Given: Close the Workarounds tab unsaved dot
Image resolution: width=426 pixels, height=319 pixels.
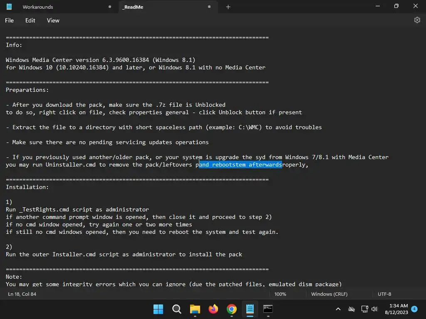Looking at the screenshot, I should [110, 7].
